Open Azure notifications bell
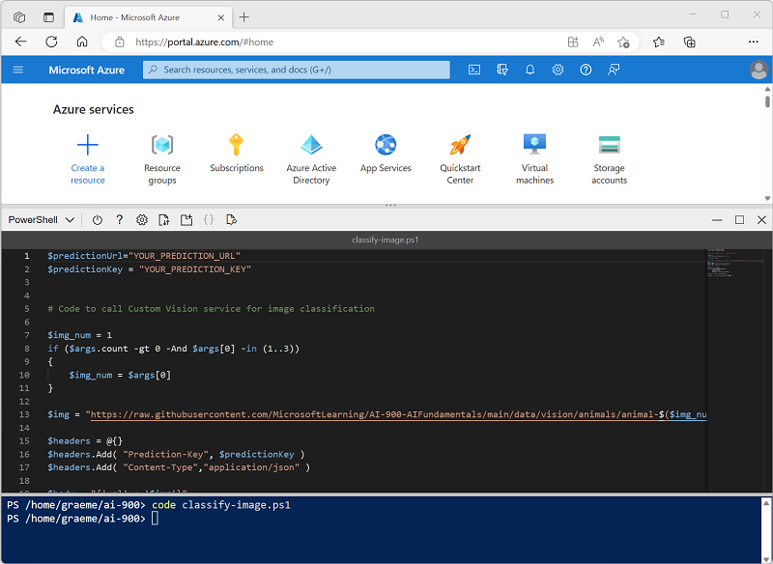Image resolution: width=773 pixels, height=564 pixels. [530, 70]
